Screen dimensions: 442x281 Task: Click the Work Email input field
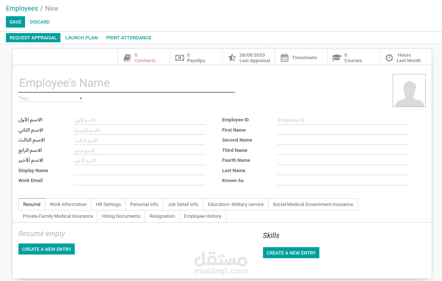coord(140,181)
